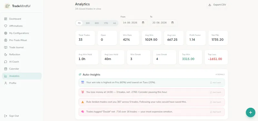258x121 pixels.
Task: Click the Export CSV download icon
Action: click(x=210, y=5)
